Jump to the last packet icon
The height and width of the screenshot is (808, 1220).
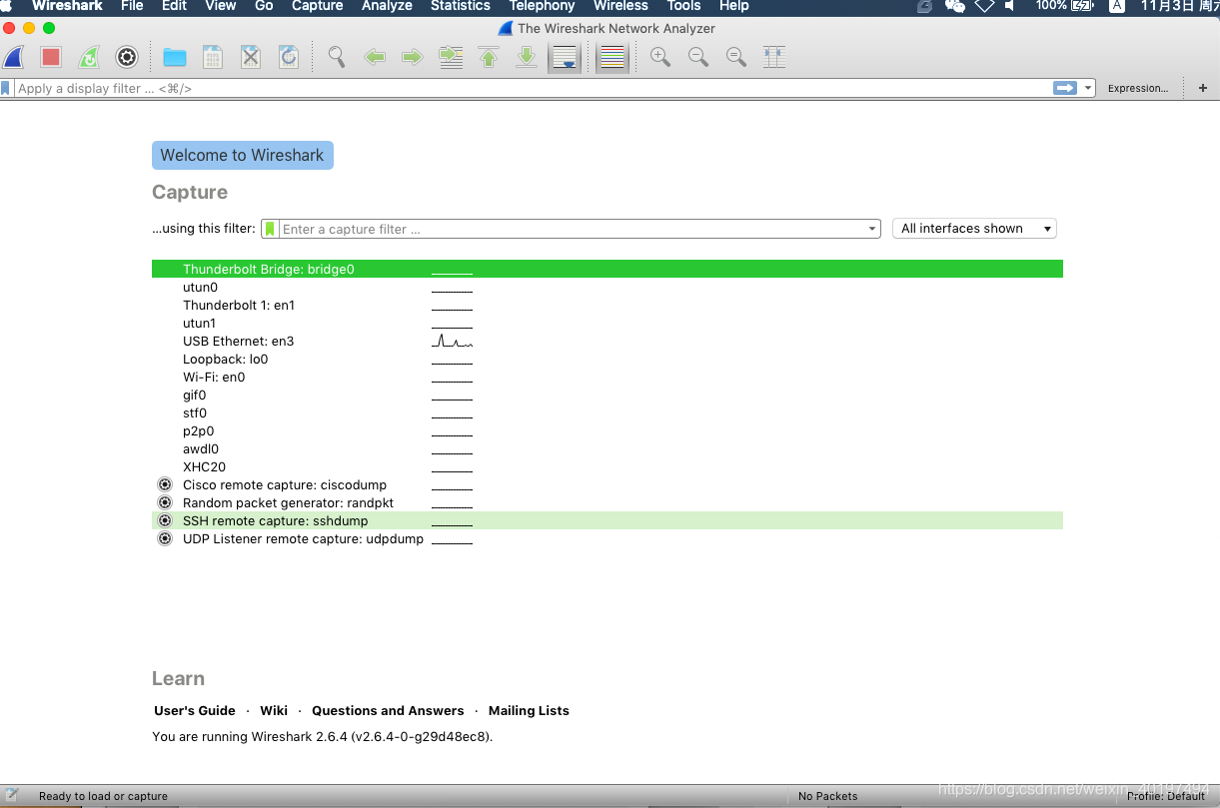527,57
